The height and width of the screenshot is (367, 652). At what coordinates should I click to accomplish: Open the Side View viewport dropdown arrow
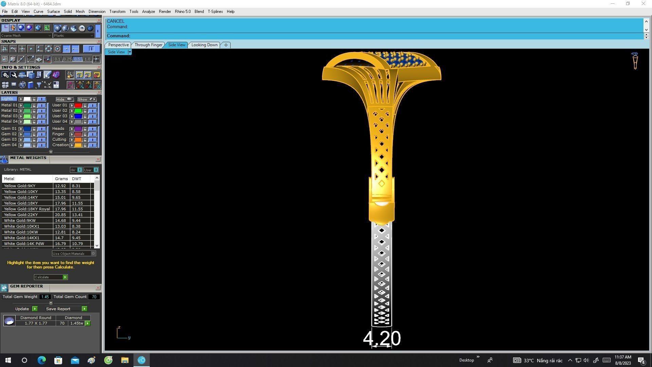pos(129,52)
